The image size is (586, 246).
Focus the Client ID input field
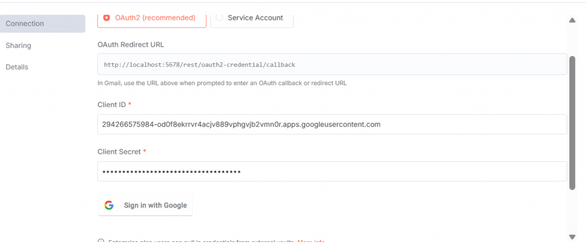332,124
